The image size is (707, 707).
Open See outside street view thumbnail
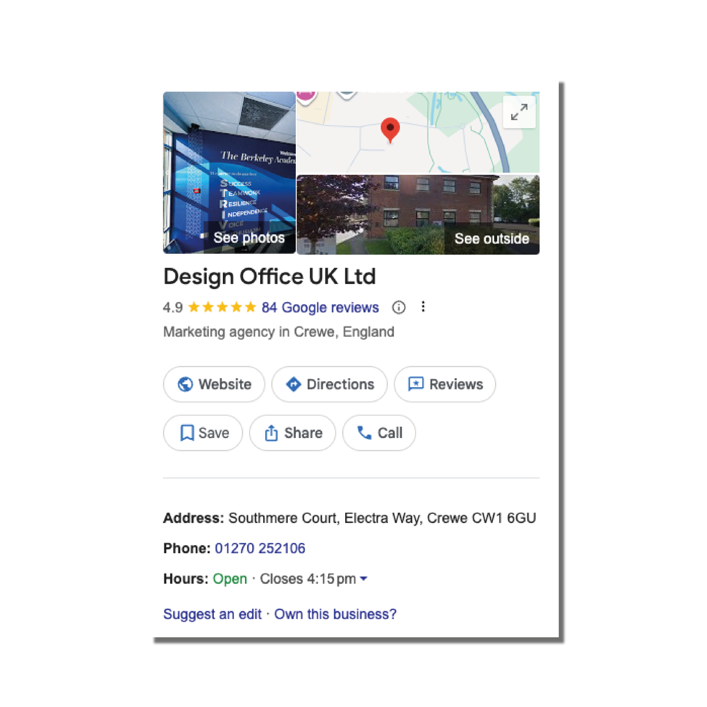tap(418, 214)
